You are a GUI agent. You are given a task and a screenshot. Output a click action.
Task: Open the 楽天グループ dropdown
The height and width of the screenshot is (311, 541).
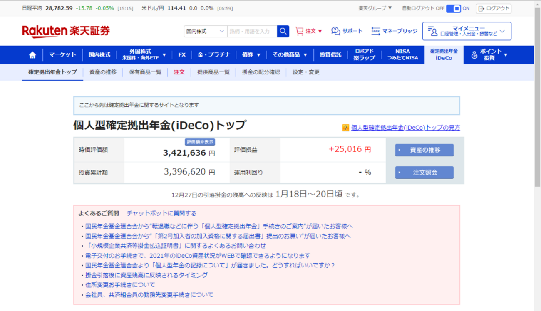[374, 7]
